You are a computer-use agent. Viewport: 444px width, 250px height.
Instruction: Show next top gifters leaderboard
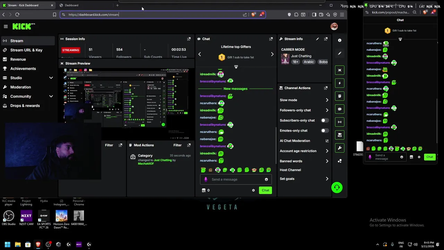coord(272,54)
